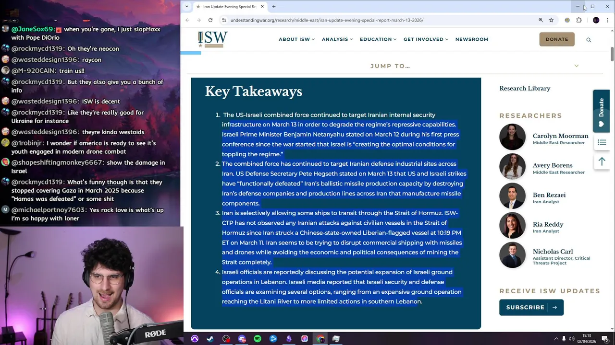
Task: Click the browser forward arrow
Action: [x=199, y=20]
